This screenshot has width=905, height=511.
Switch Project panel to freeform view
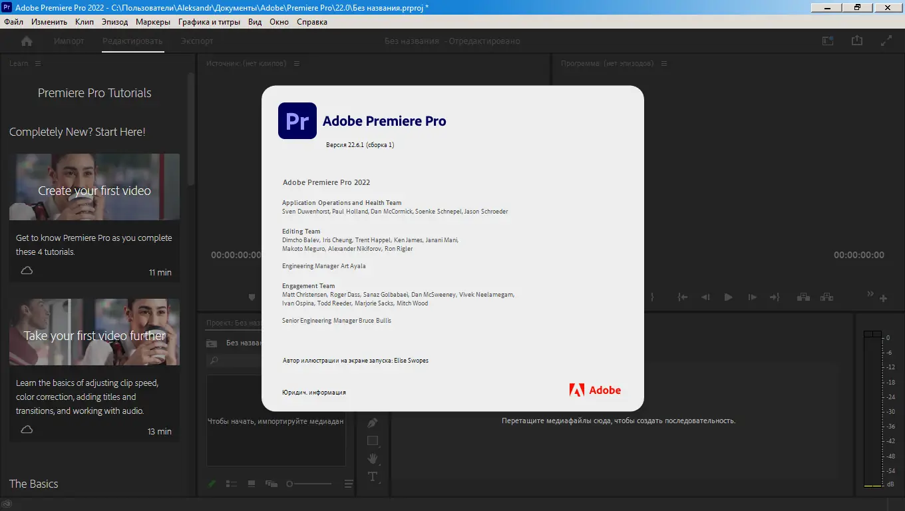click(x=271, y=484)
